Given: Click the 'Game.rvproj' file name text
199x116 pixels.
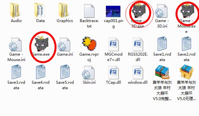Looking at the screenshot, I should 89,57.
